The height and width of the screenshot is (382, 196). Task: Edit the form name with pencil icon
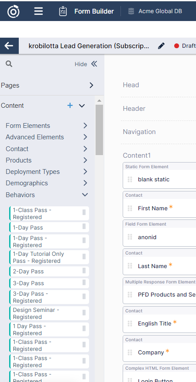[x=161, y=46]
